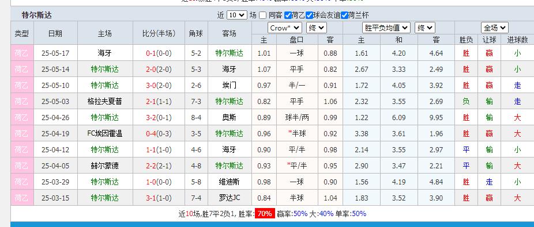This screenshot has width=534, height=227.
Task: Click draw odds 6.09 in 奥斯 row
Action: (x=399, y=117)
